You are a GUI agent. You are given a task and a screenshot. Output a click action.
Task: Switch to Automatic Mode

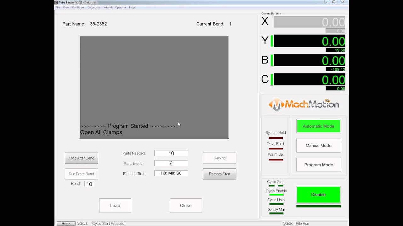pos(318,126)
